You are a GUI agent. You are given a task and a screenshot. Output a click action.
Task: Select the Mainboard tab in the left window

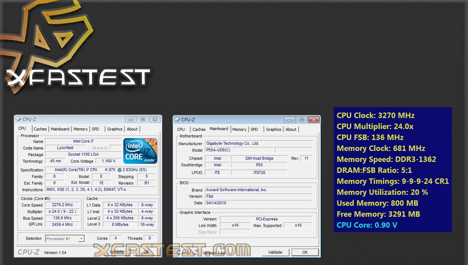60,129
